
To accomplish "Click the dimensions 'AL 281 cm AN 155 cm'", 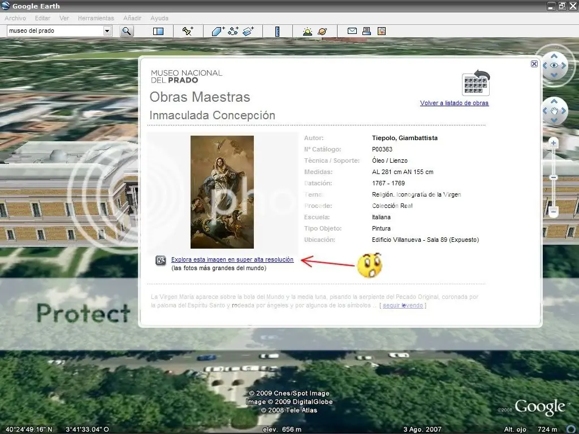I will (403, 172).
